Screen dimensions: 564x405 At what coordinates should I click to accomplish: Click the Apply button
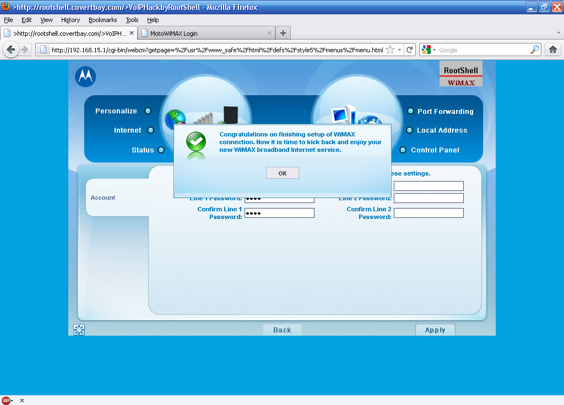tap(435, 330)
